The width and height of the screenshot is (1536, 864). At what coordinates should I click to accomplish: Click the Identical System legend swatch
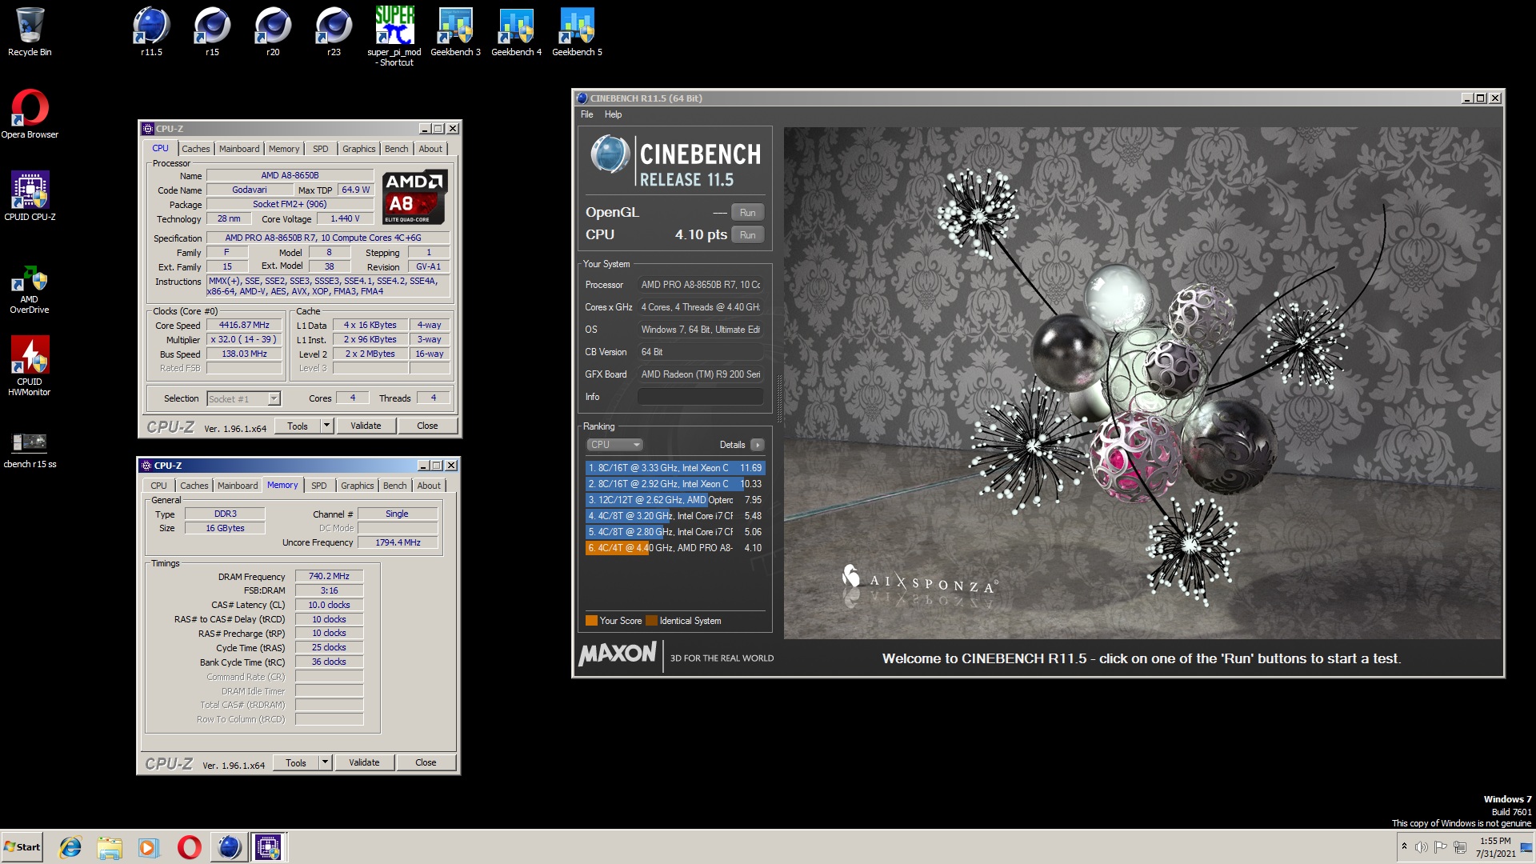tap(651, 621)
